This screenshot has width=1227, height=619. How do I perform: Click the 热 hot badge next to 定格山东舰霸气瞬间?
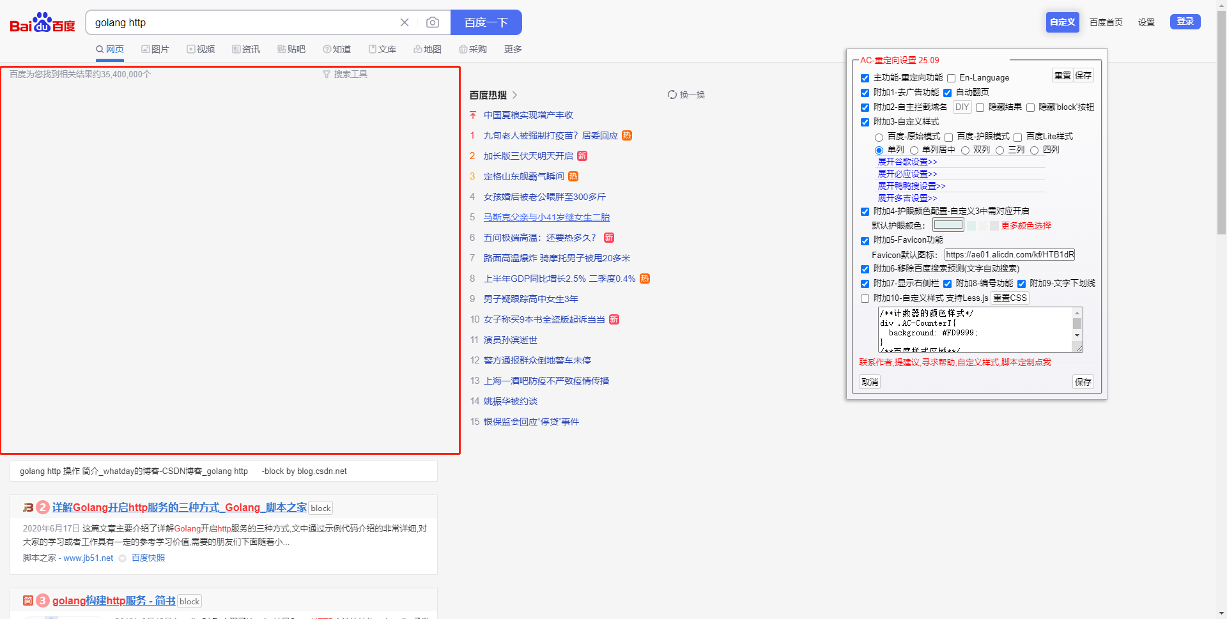pos(573,176)
